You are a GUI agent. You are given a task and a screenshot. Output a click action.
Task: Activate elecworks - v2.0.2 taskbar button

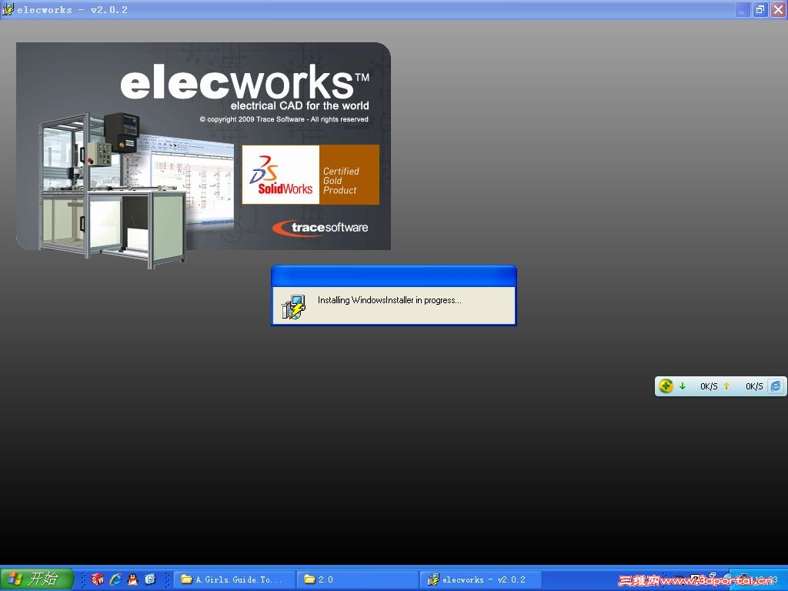pyautogui.click(x=480, y=579)
